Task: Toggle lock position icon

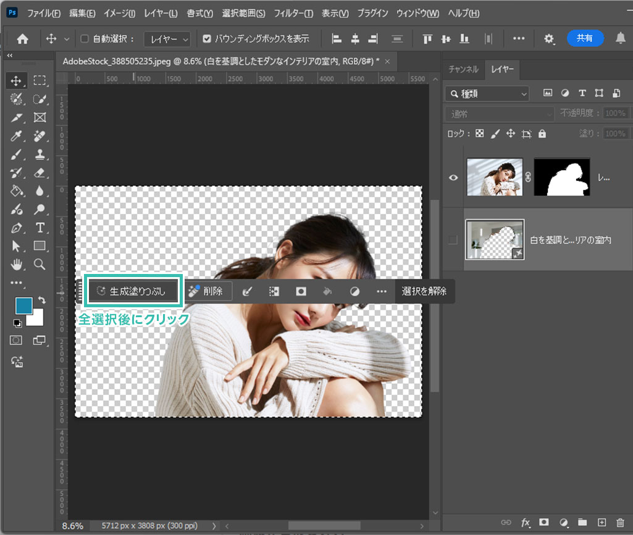Action: coord(510,133)
